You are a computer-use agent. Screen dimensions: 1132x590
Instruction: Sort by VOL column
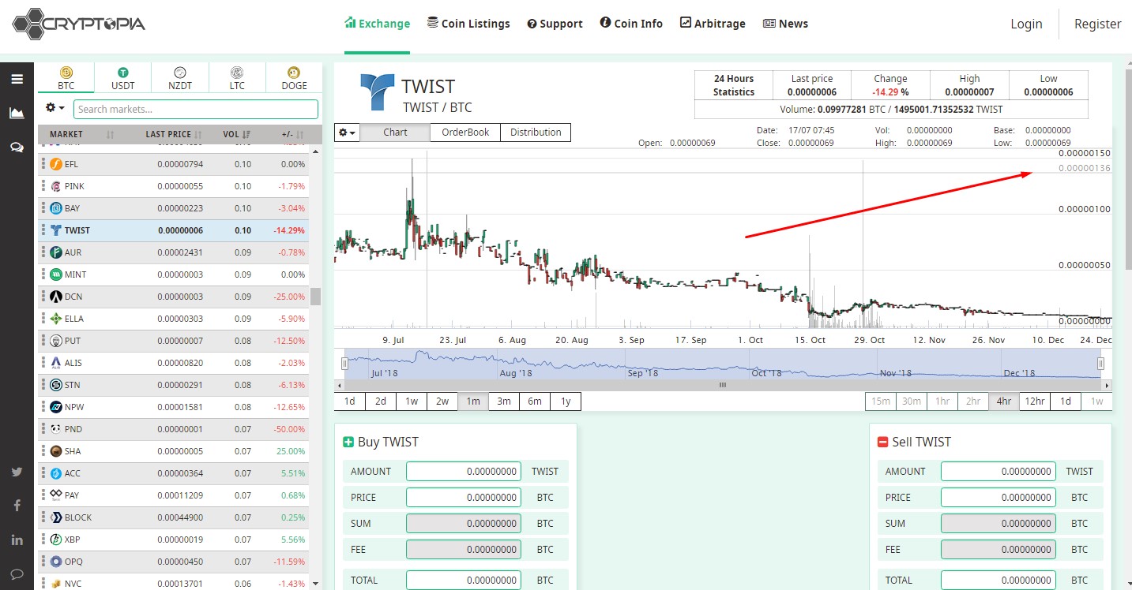[235, 134]
